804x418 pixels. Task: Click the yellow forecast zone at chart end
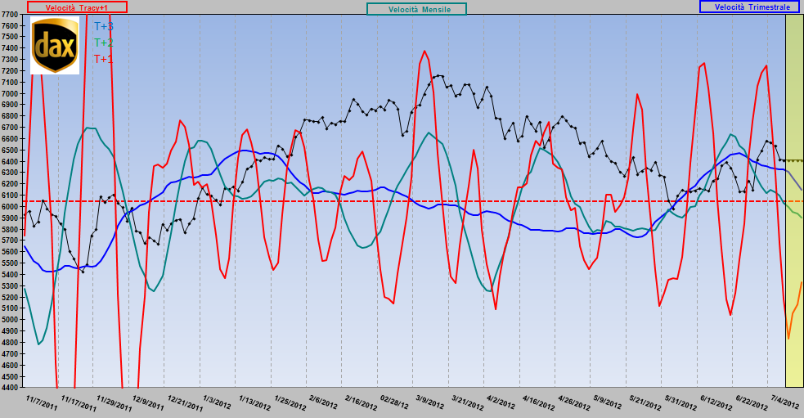[794, 200]
